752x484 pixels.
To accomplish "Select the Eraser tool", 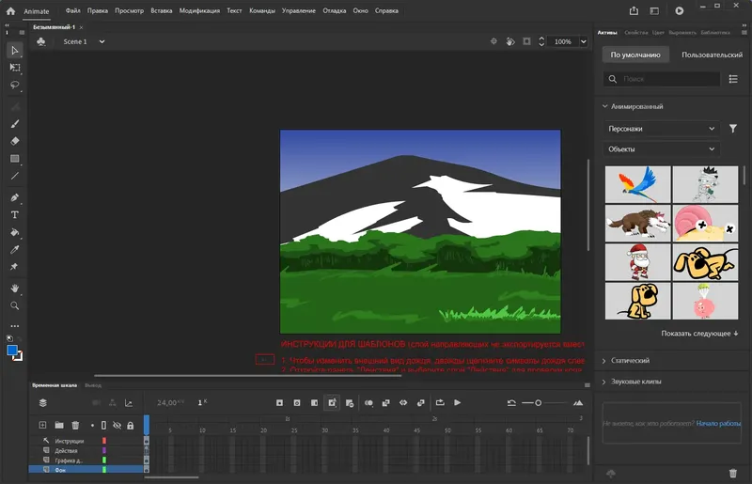I will [15, 141].
